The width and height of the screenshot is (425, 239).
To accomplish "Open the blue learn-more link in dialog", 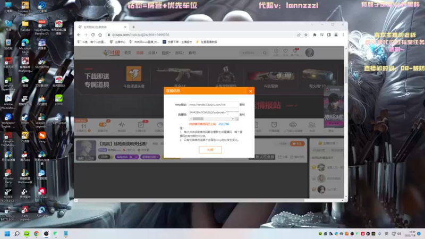I will coord(224,124).
